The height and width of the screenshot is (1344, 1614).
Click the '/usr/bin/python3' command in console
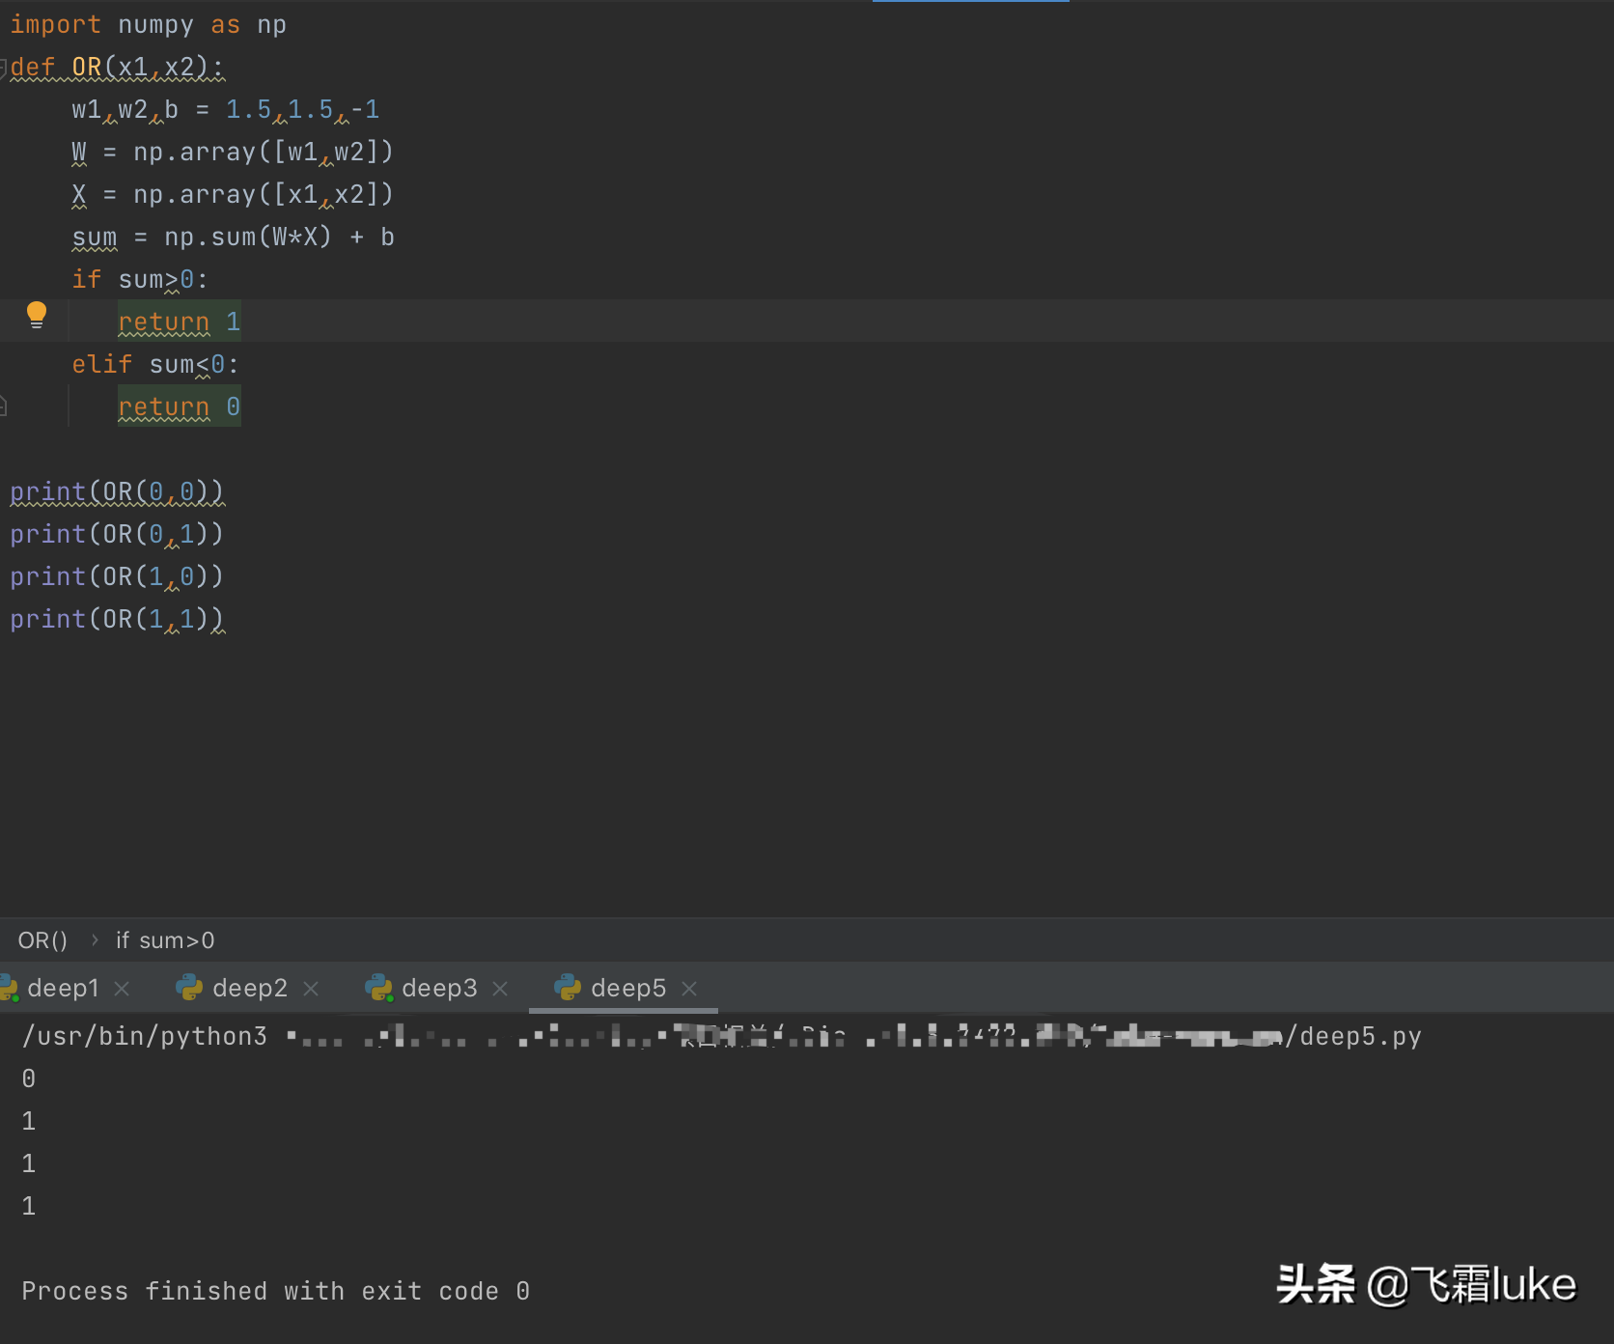(145, 1036)
